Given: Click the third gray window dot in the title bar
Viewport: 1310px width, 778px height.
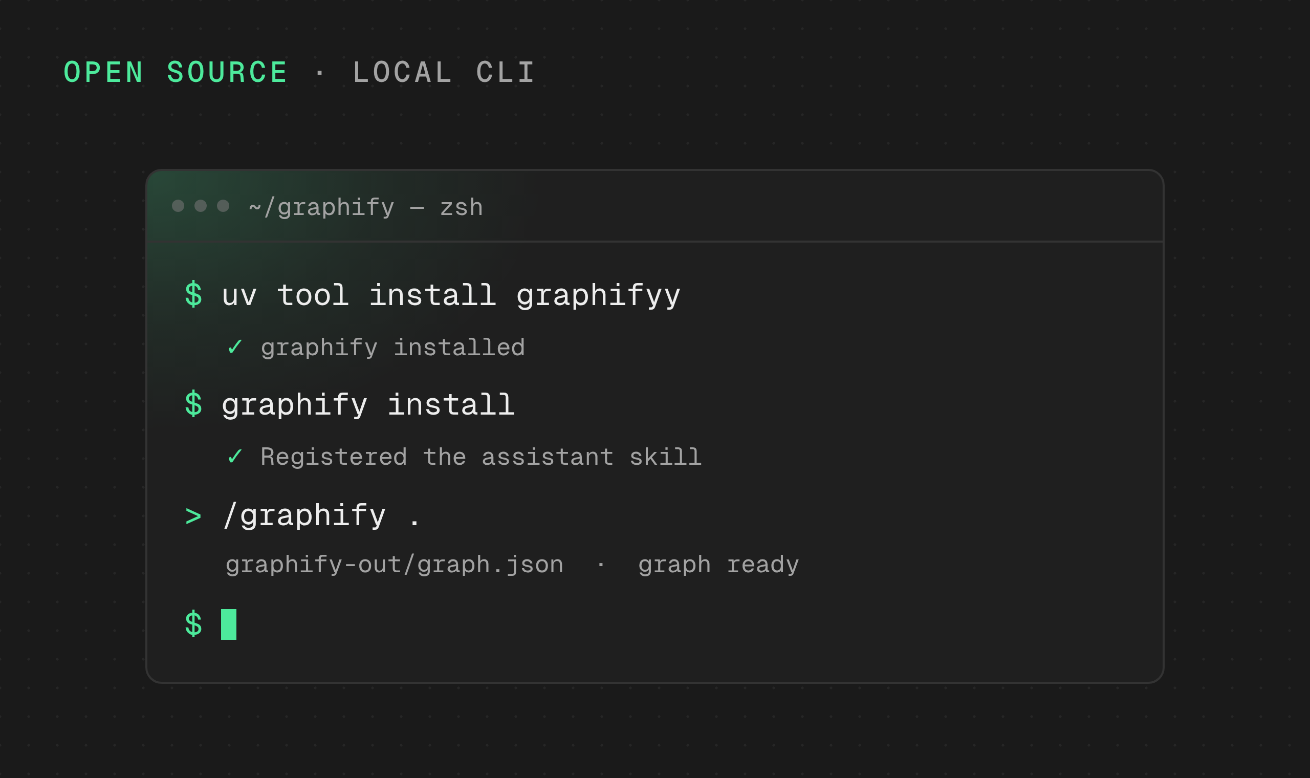Looking at the screenshot, I should tap(223, 206).
